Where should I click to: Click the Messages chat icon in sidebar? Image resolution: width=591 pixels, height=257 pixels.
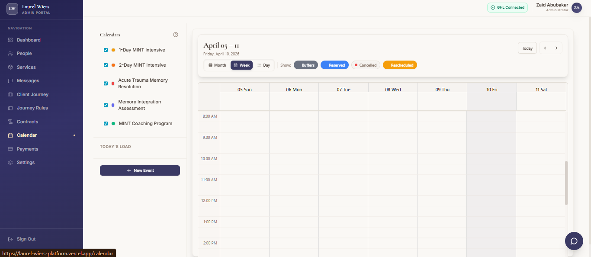10,81
